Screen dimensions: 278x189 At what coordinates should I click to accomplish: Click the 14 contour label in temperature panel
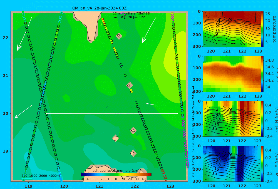214,39
